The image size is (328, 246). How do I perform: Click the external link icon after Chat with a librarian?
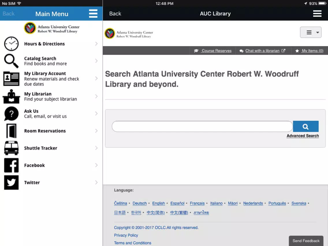[x=283, y=51]
